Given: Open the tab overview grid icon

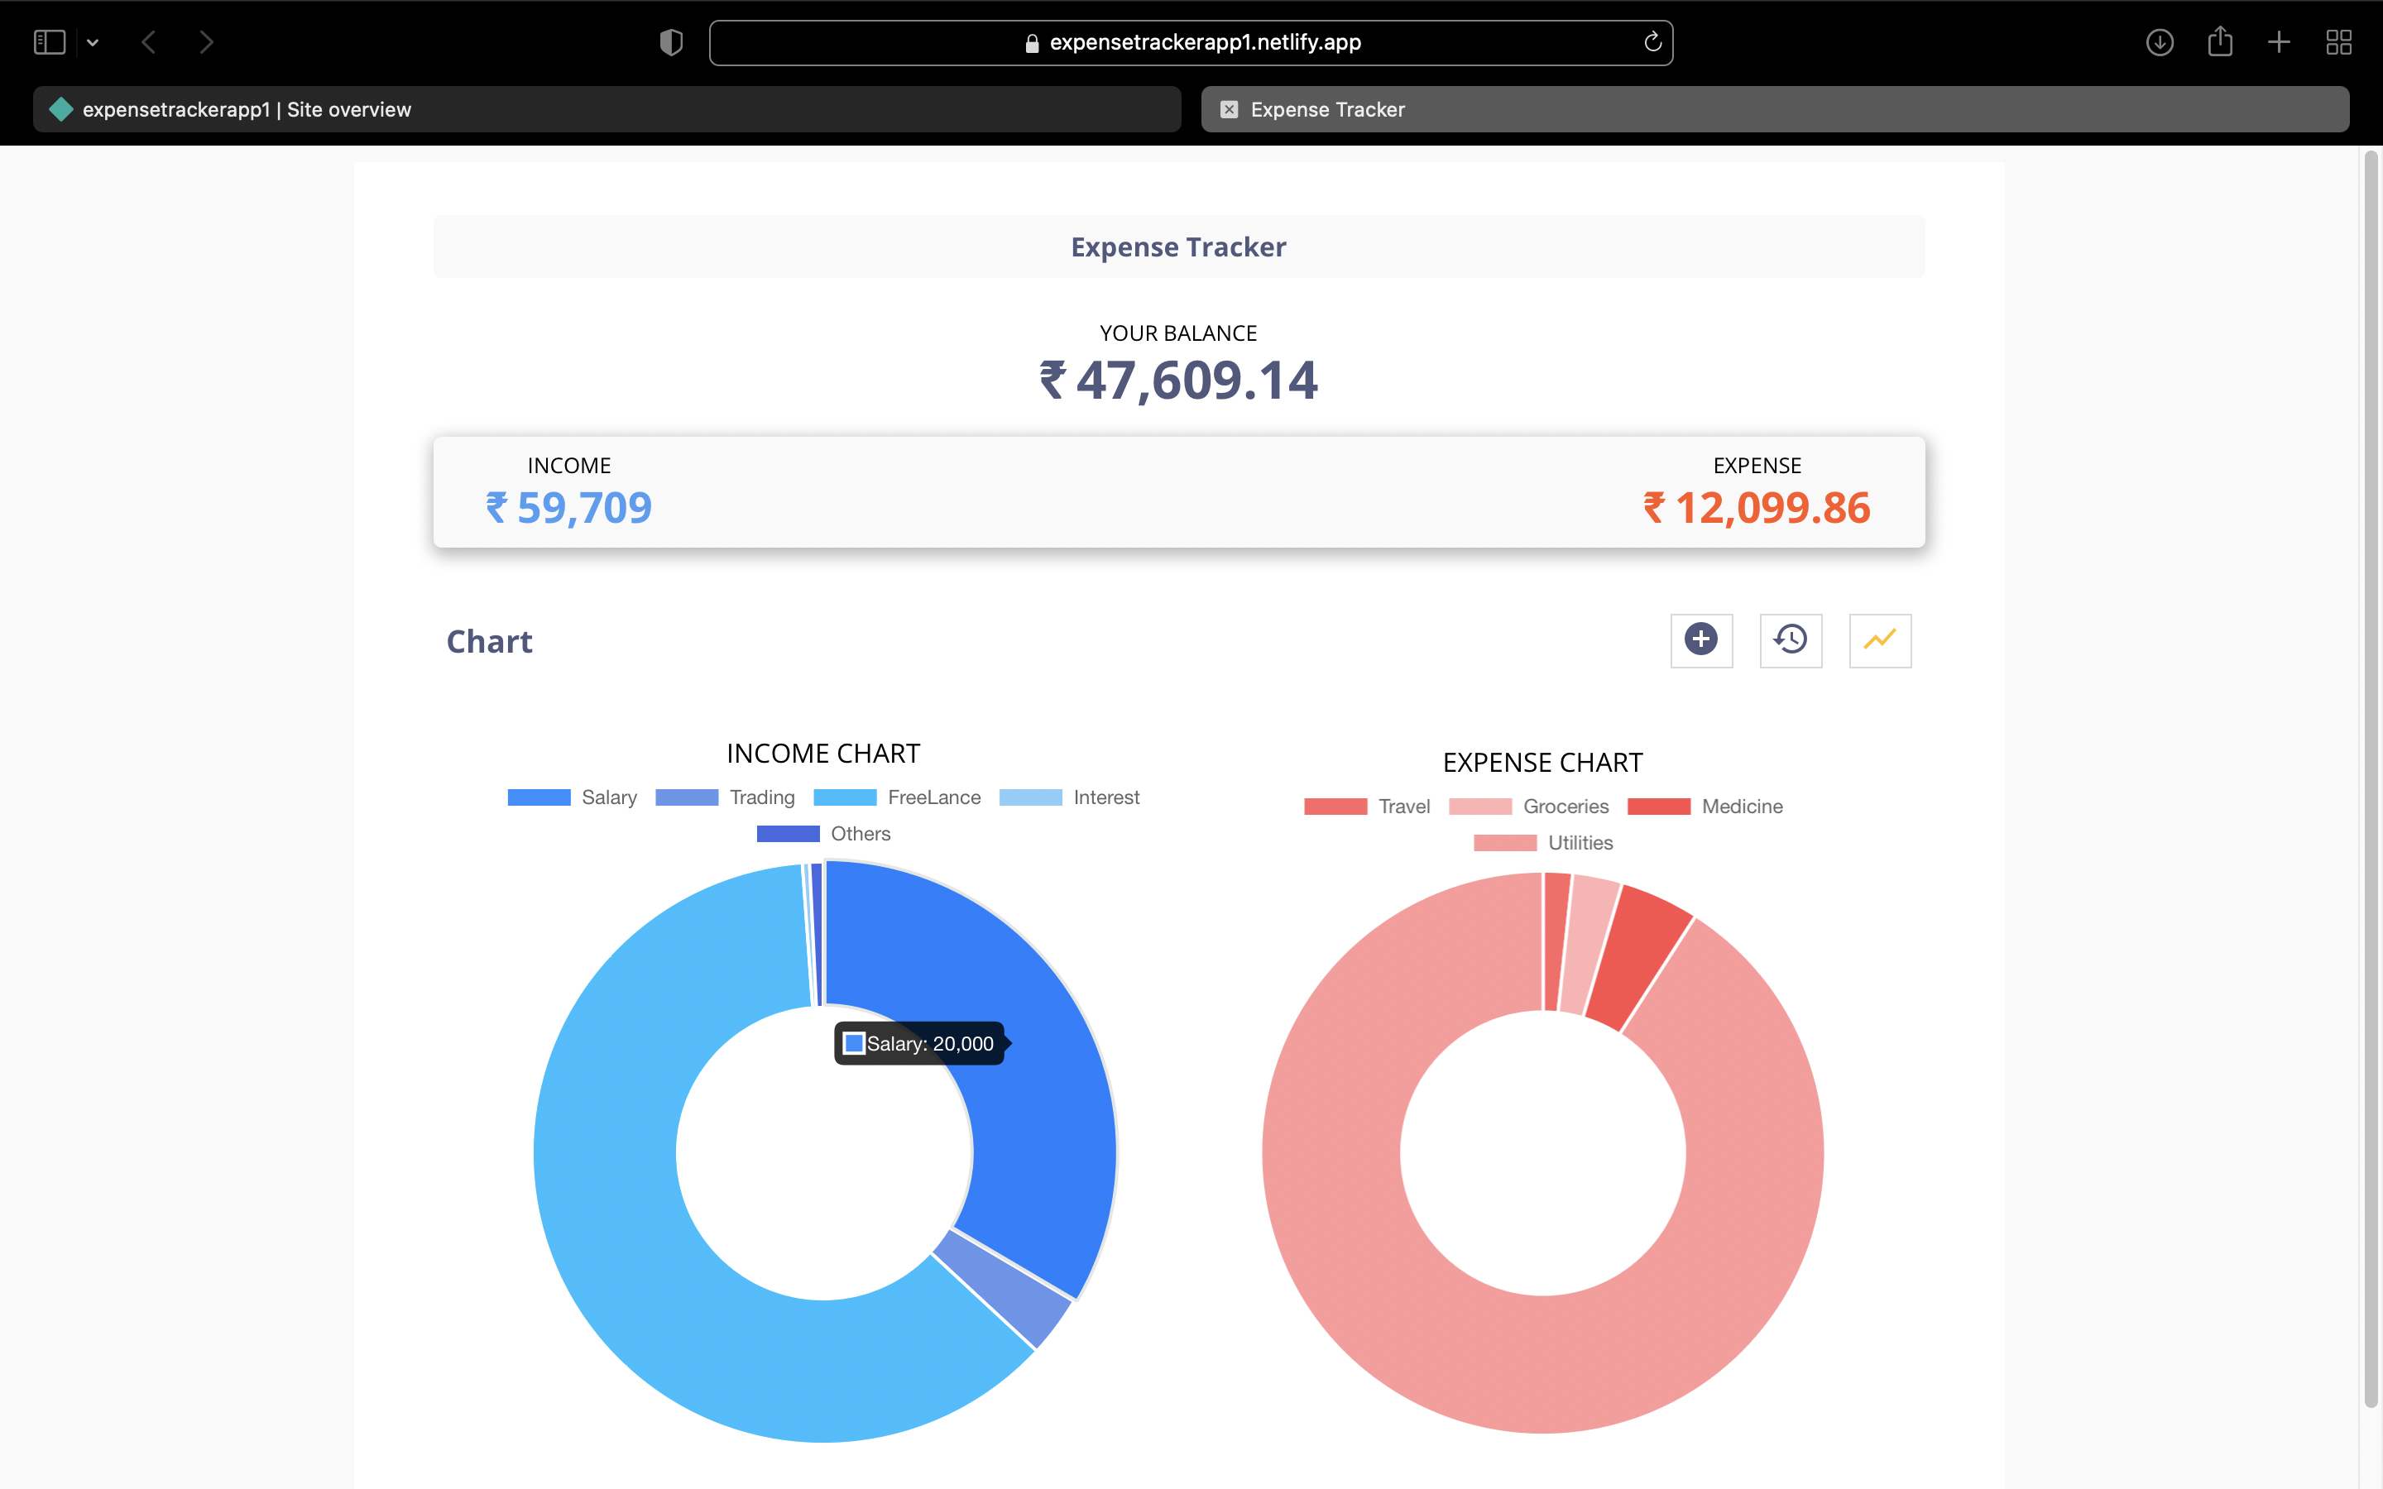Looking at the screenshot, I should pyautogui.click(x=2338, y=42).
